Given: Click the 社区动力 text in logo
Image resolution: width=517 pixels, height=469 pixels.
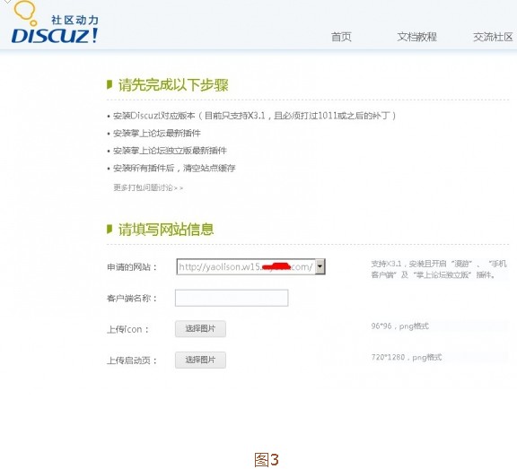Looking at the screenshot, I should point(74,20).
